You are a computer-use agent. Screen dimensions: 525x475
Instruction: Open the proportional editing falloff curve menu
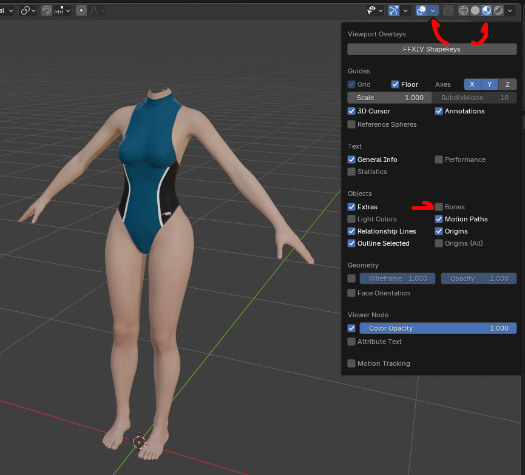(97, 11)
